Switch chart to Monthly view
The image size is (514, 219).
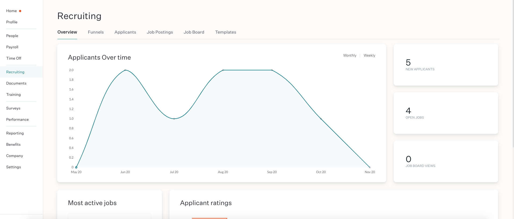coord(350,56)
